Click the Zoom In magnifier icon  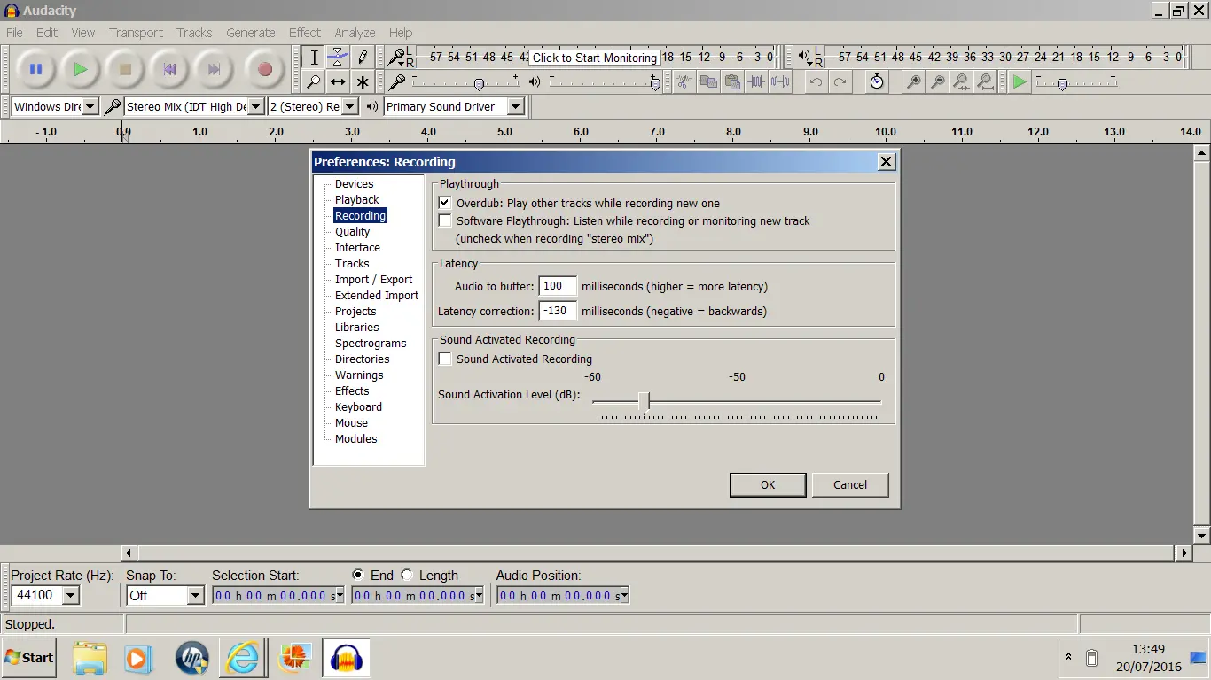[x=913, y=82]
